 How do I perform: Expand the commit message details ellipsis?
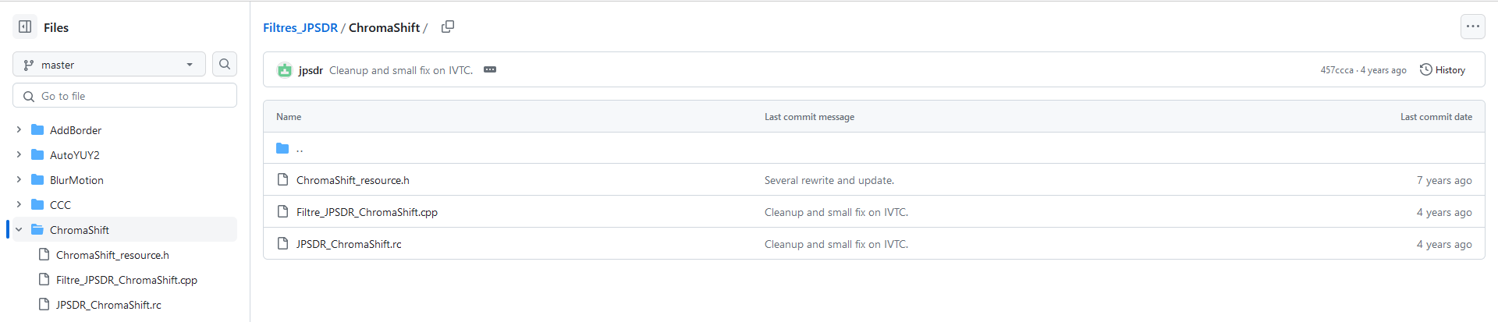click(490, 69)
